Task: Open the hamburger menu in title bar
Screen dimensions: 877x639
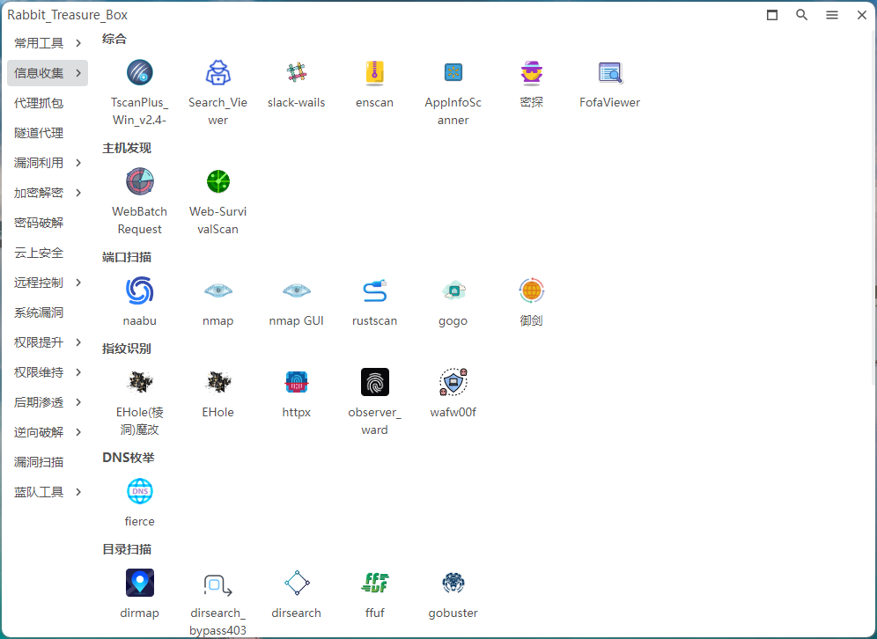Action: 832,15
